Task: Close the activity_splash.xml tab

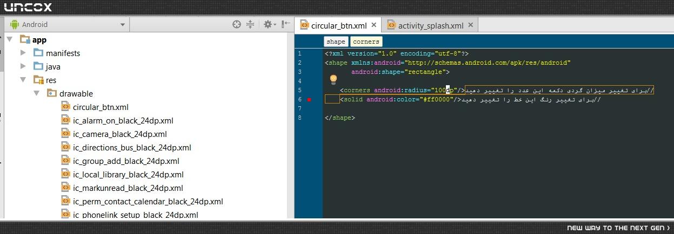Action: [x=470, y=25]
